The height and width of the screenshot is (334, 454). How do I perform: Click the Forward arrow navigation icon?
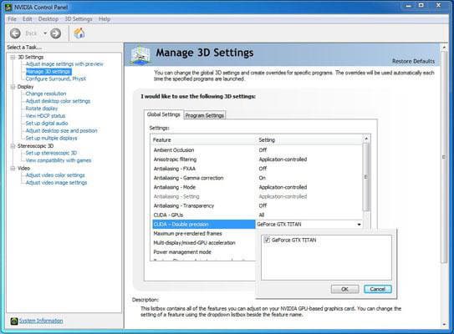click(55, 33)
